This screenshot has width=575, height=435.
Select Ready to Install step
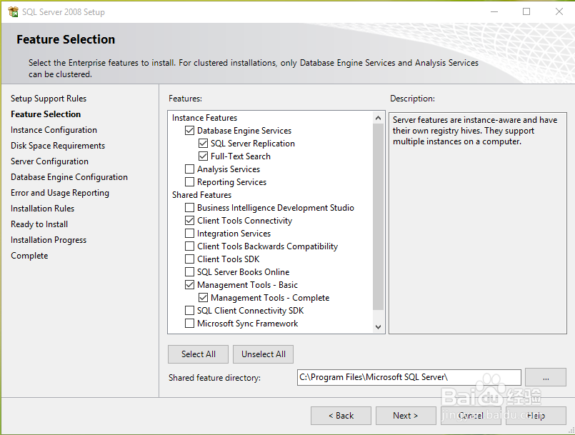coord(39,224)
